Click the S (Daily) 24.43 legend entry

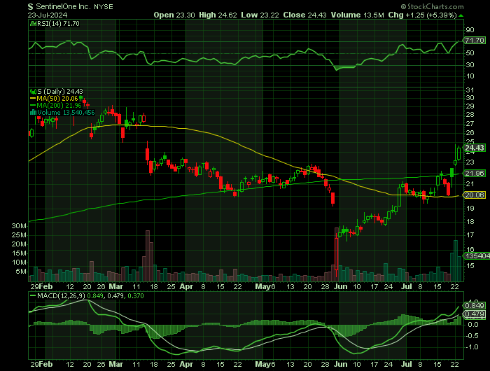tap(60, 92)
